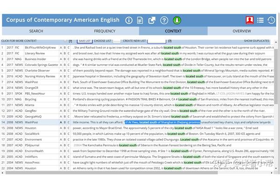Open EnvironHealth source in row 19
Screen dimensions: 280x187
click(x=34, y=151)
